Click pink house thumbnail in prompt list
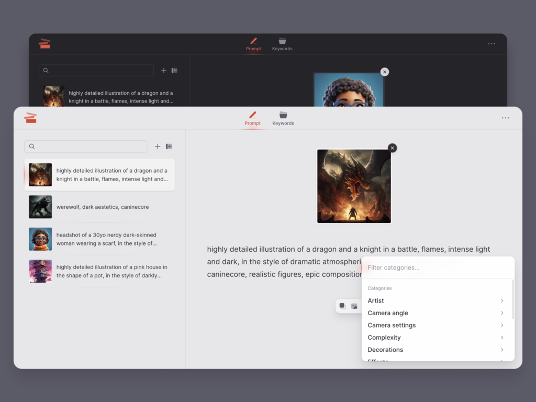536x402 pixels. (40, 271)
